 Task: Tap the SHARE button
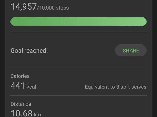point(131,50)
